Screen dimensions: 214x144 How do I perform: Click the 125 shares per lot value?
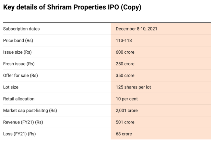[133, 87]
